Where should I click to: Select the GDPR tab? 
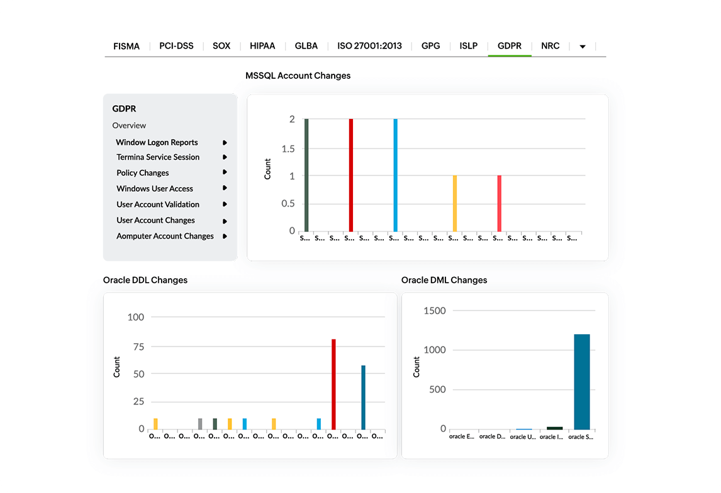pyautogui.click(x=510, y=46)
